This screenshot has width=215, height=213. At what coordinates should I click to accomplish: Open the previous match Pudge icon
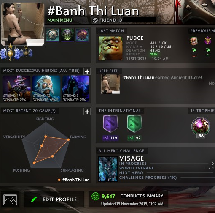[x=194, y=41]
